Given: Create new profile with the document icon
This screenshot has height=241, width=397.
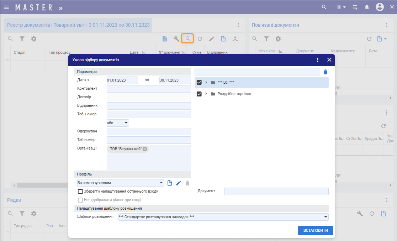Looking at the screenshot, I should tap(170, 183).
